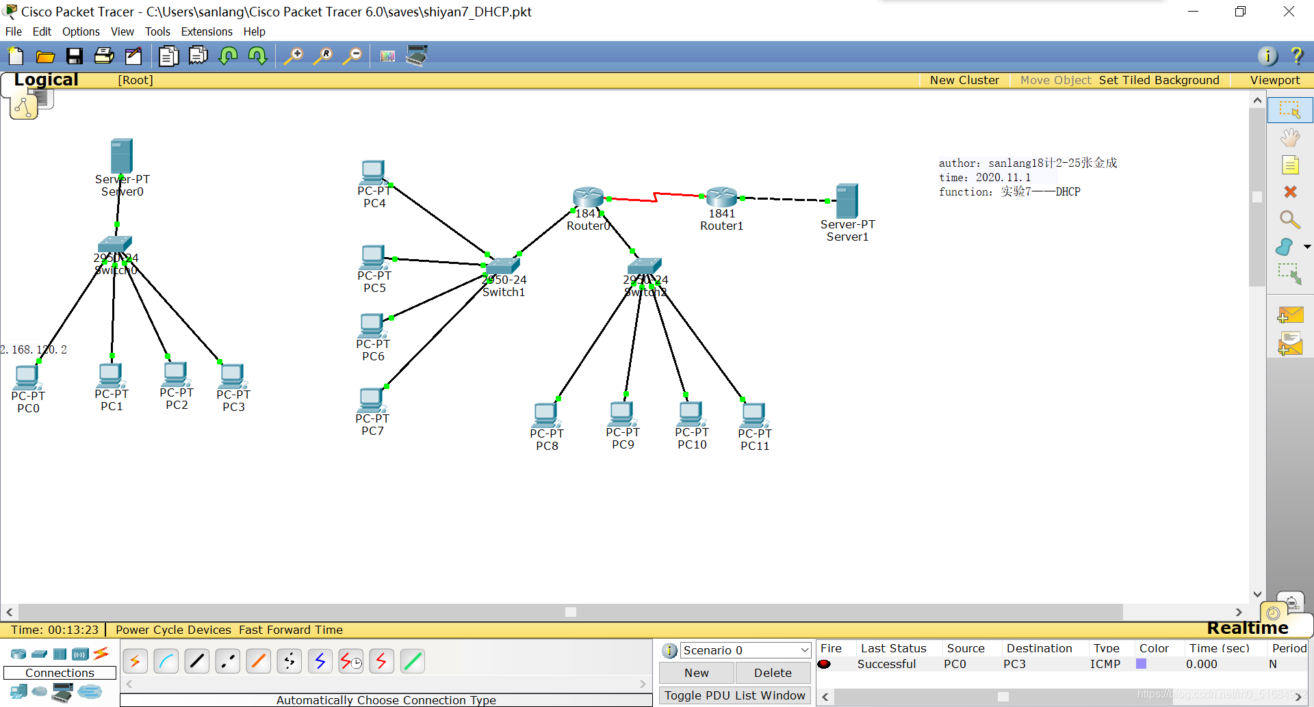Select the End Devices category

pyautogui.click(x=18, y=692)
